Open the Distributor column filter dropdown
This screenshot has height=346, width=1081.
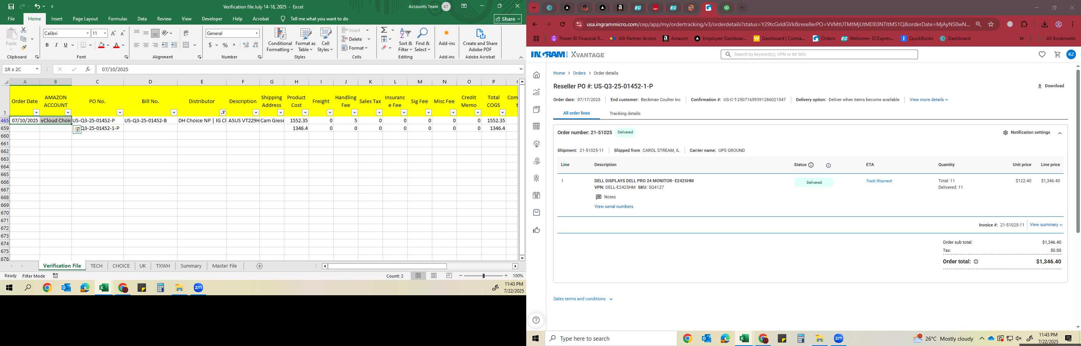[223, 112]
